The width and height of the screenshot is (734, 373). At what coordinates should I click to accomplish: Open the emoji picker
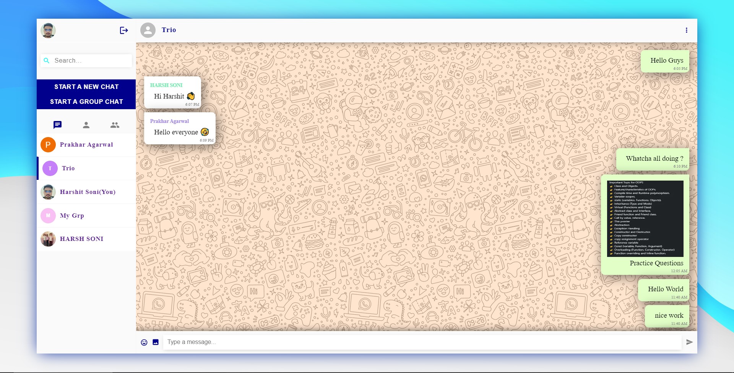[144, 342]
